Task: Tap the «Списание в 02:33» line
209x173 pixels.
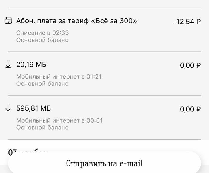Action: point(42,33)
